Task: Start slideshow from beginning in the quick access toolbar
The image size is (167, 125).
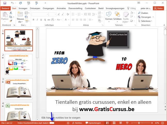Action: (28, 3)
